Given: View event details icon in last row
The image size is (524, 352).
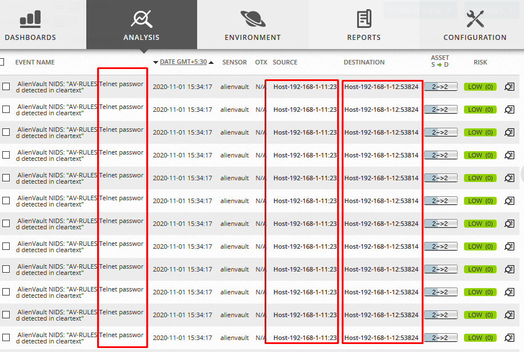Looking at the screenshot, I should pos(509,338).
